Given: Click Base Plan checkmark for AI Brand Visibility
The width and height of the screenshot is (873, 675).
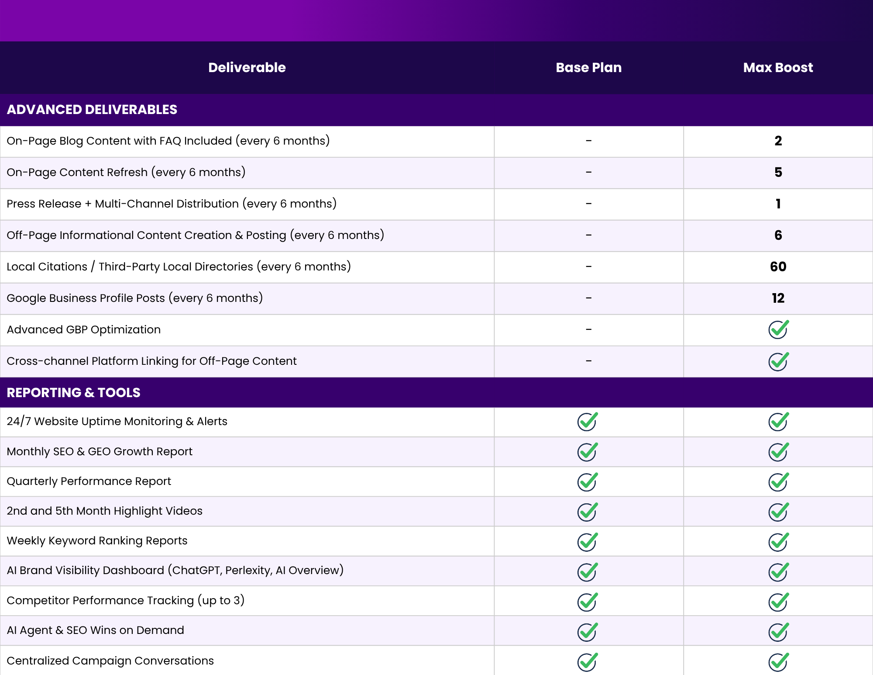Looking at the screenshot, I should point(587,571).
